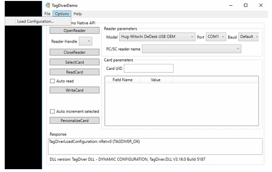272x172 pixels.
Task: Click the Reader parameters group label
Action: tap(120, 28)
